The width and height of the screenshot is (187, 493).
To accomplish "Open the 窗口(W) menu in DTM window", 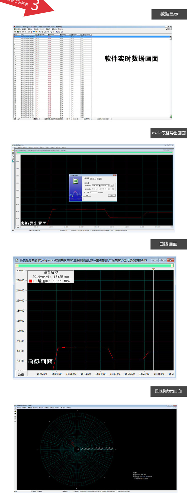I will pos(54,29).
